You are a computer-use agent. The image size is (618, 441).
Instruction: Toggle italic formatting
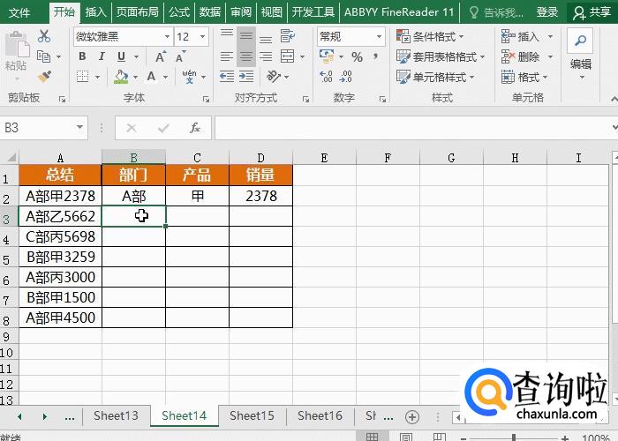click(x=102, y=56)
